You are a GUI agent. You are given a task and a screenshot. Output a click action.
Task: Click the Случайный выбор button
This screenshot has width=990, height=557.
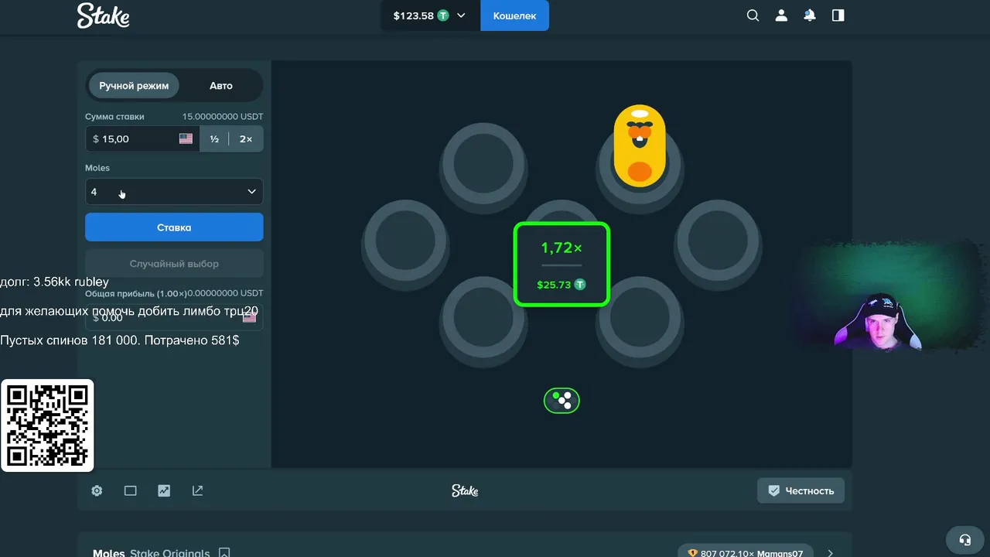click(174, 264)
